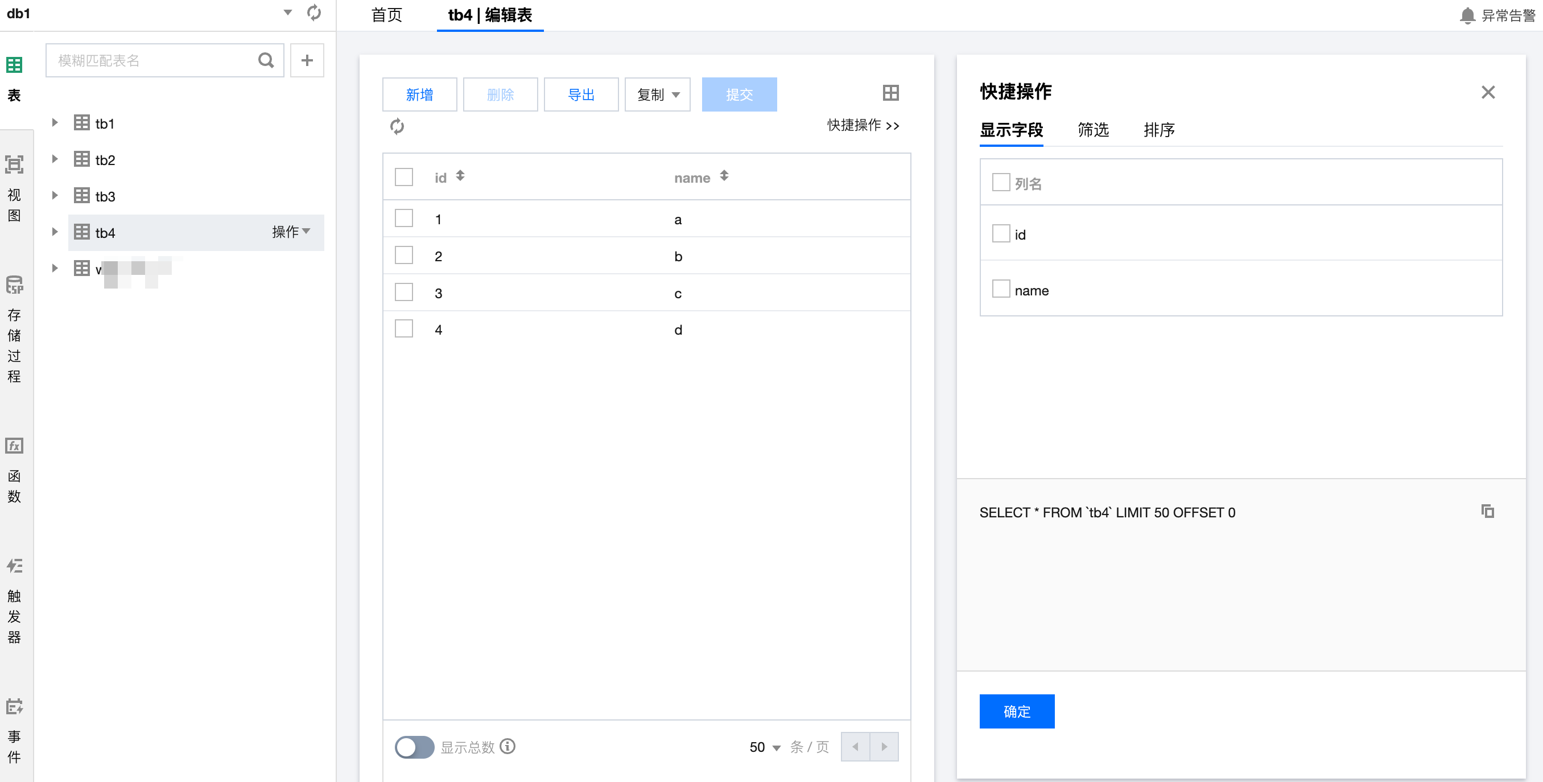Open the functions section icon in sidebar
The height and width of the screenshot is (782, 1543).
(14, 446)
